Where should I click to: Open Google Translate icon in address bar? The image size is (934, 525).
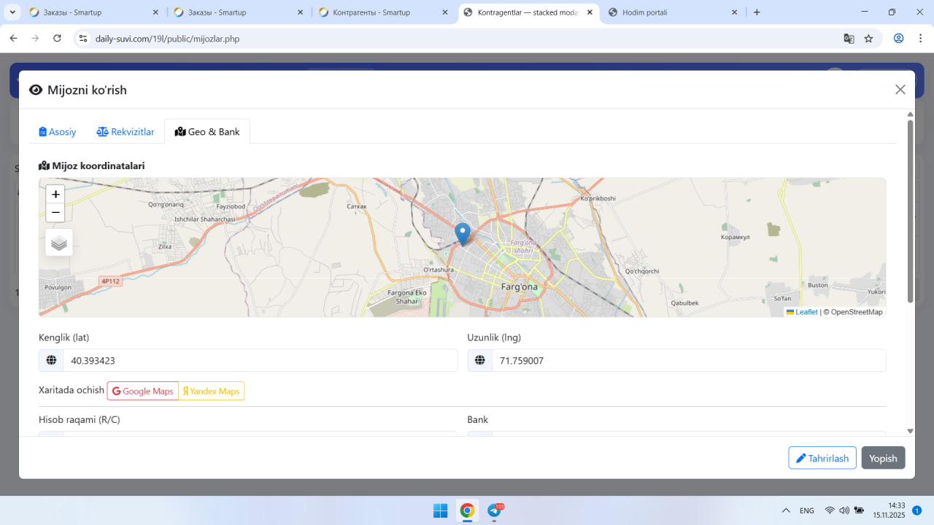coord(849,39)
